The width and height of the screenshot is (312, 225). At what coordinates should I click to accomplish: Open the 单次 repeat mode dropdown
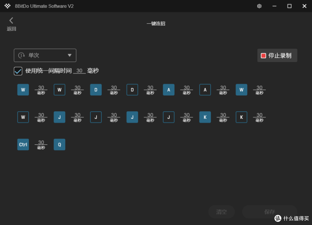coord(45,55)
